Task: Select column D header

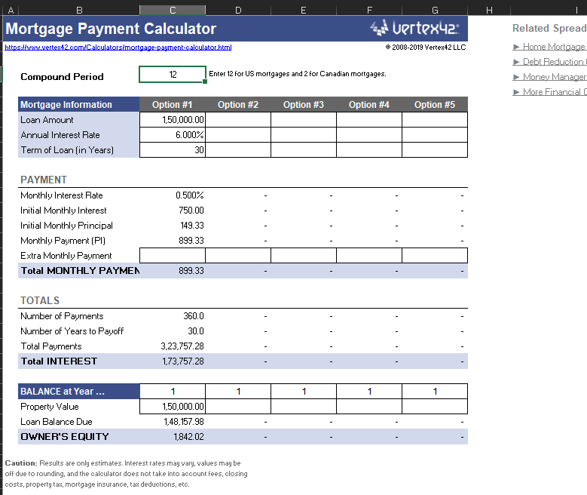Action: pos(238,10)
